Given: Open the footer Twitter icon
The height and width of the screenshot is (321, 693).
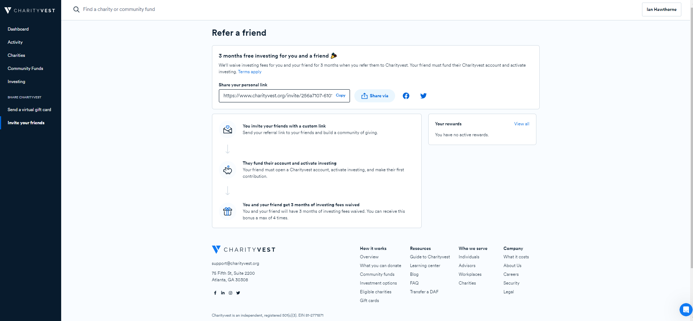Looking at the screenshot, I should 238,293.
